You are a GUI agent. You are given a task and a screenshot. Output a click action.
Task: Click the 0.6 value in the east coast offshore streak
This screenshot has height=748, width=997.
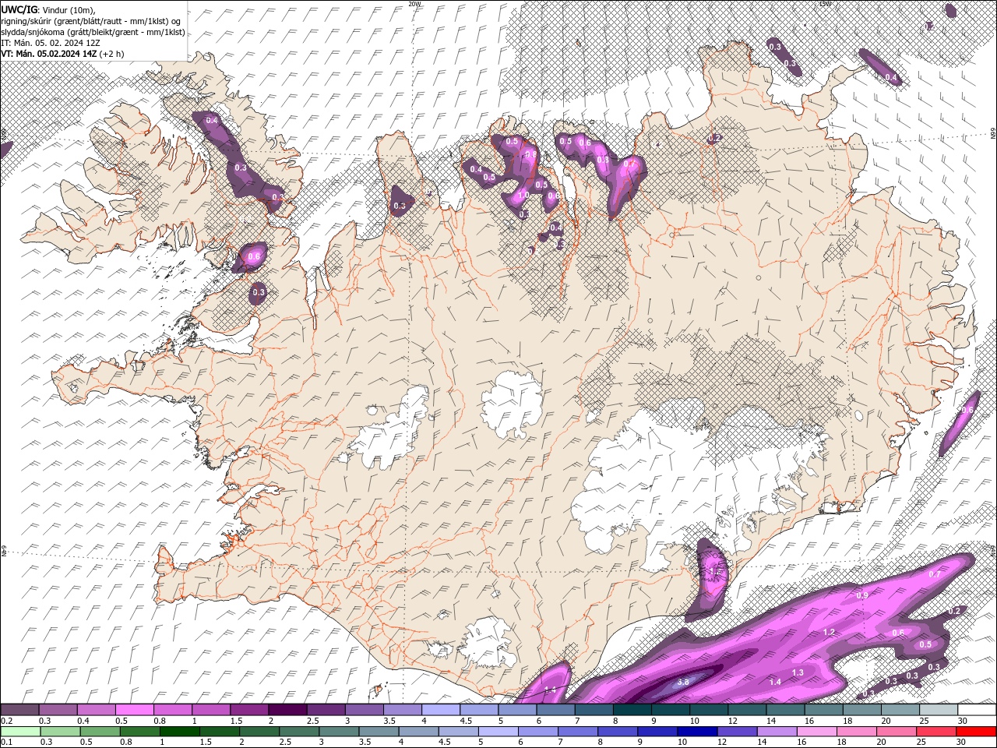tap(968, 410)
